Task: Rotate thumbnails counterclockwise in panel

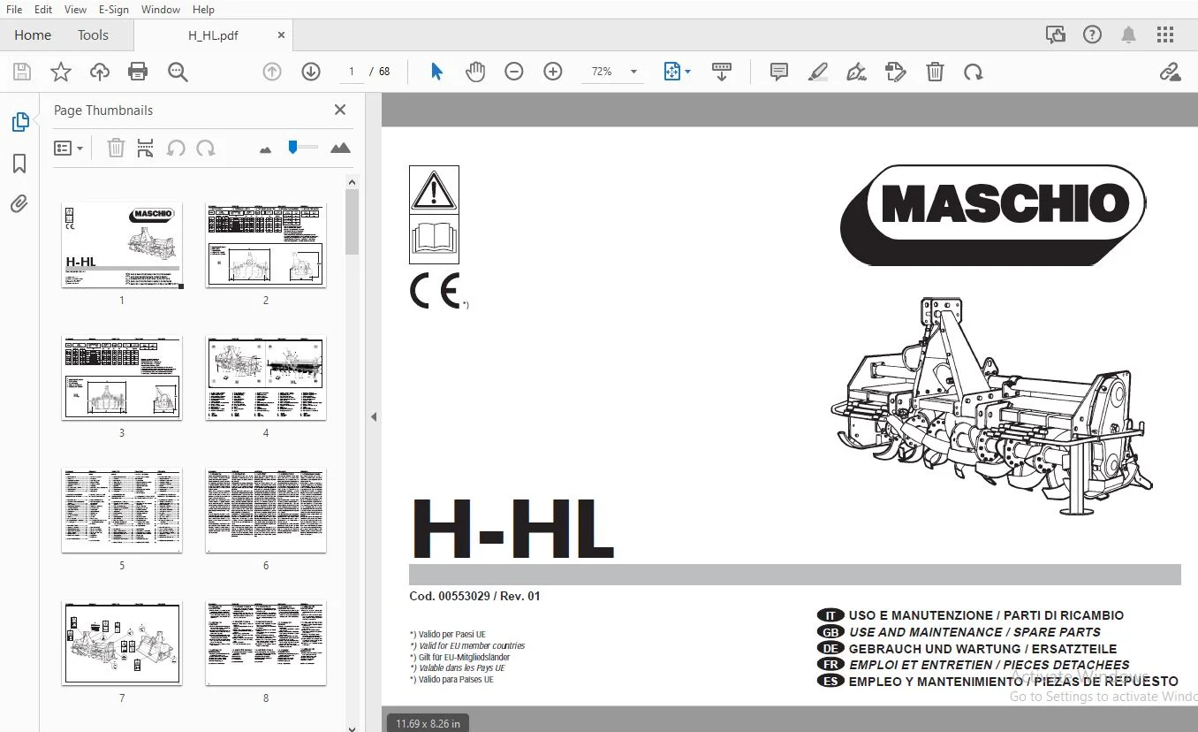Action: [x=176, y=148]
